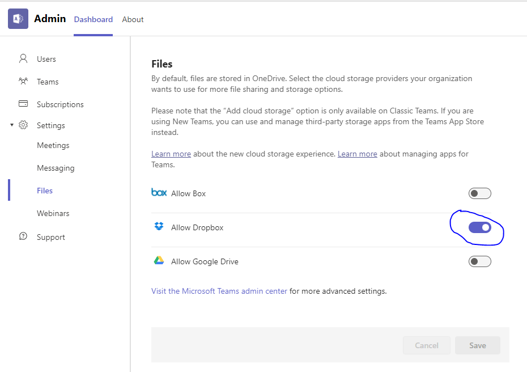Image resolution: width=527 pixels, height=372 pixels.
Task: Select the Dashboard tab
Action: click(93, 19)
